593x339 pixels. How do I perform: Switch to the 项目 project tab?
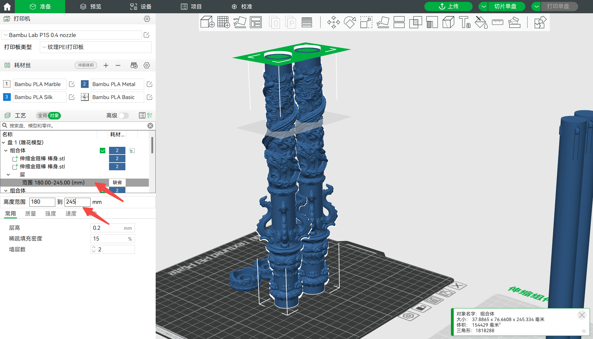[x=191, y=6]
